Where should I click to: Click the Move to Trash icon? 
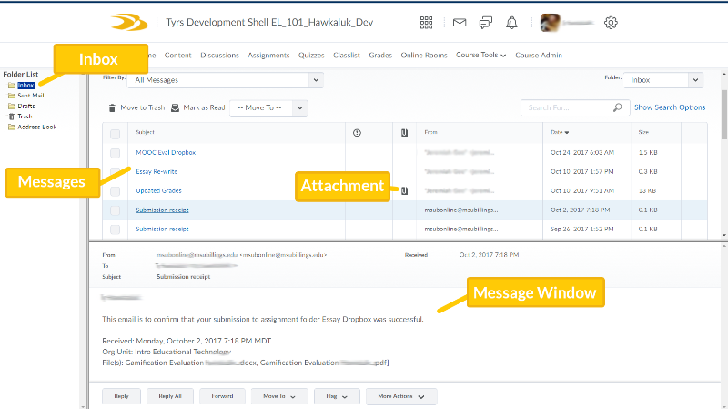[112, 107]
